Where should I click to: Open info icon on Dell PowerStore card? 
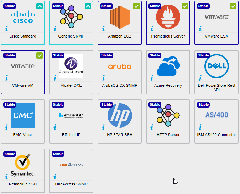(200, 78)
